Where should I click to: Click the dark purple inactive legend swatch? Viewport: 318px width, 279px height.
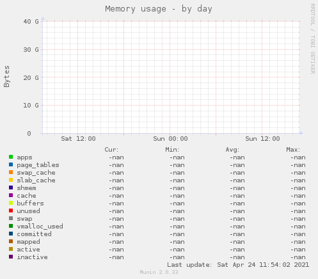(11, 257)
